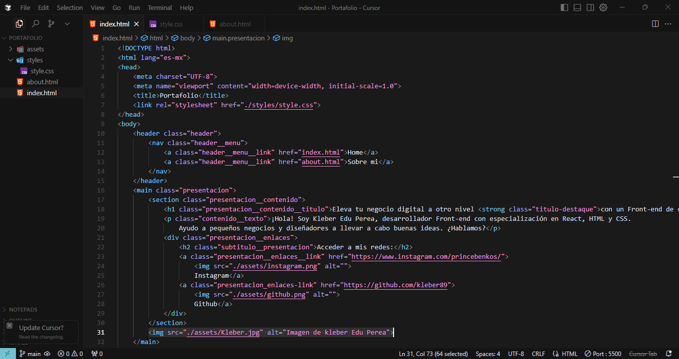The width and height of the screenshot is (679, 359).
Task: Open remote window status bar button
Action: [7, 354]
